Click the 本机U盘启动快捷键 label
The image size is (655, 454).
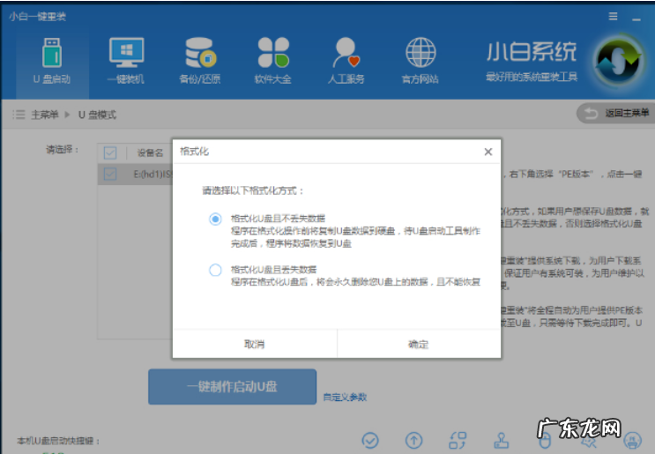pos(58,441)
